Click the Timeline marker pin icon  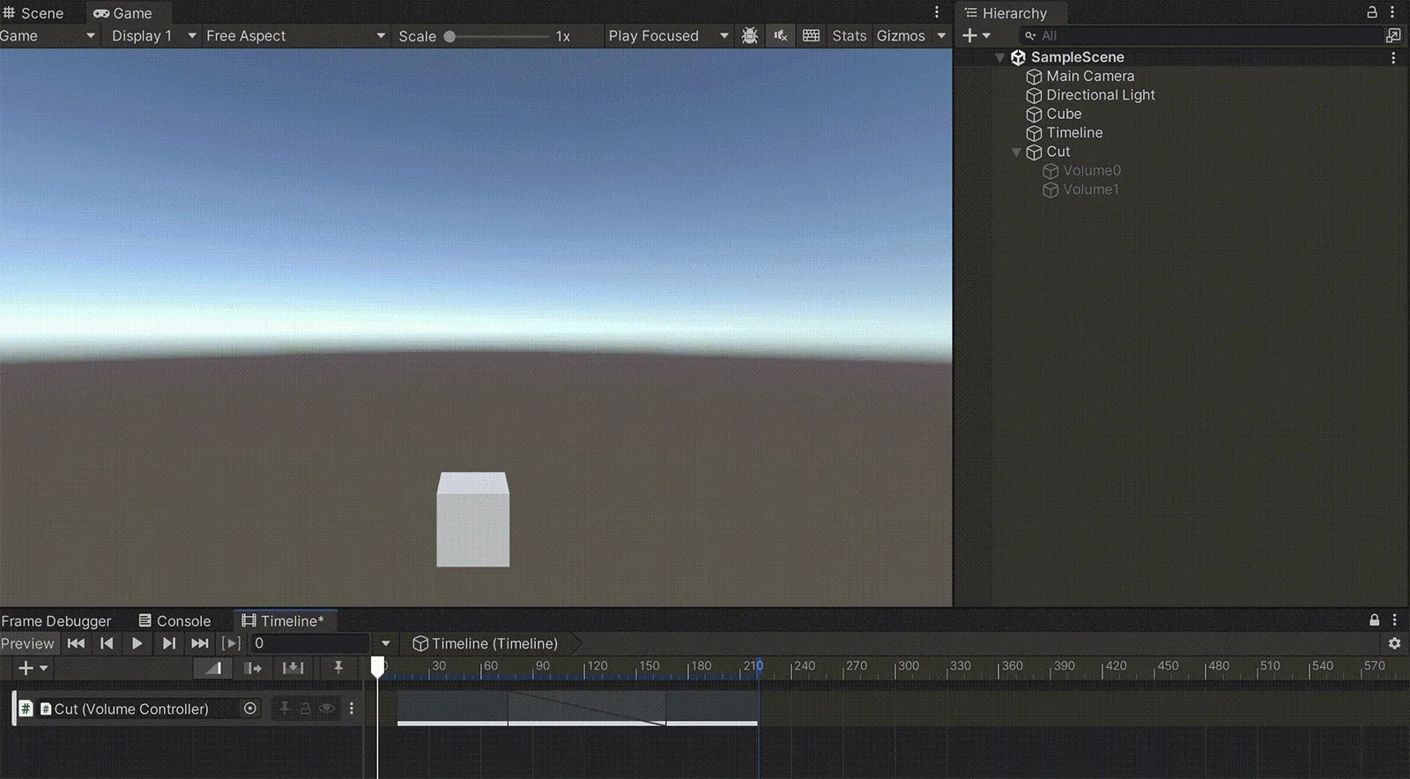coord(338,669)
